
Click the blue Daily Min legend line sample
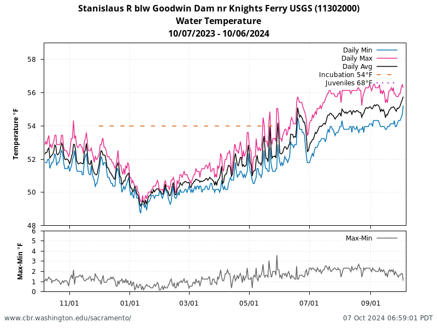tap(387, 50)
